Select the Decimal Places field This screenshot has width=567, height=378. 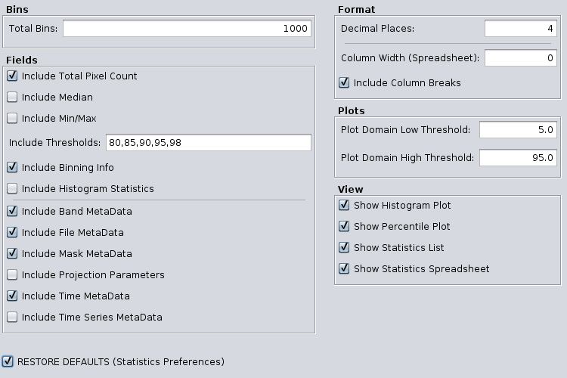pyautogui.click(x=521, y=28)
